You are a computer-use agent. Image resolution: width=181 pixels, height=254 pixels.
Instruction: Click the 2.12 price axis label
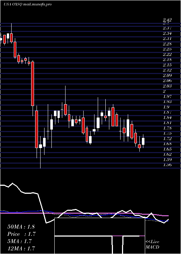[x=167, y=70]
